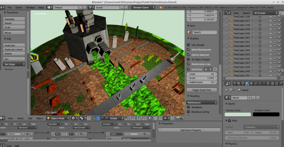Image resolution: width=284 pixels, height=147 pixels.
Task: Click the Blender logo icon in header
Action: 161,7
